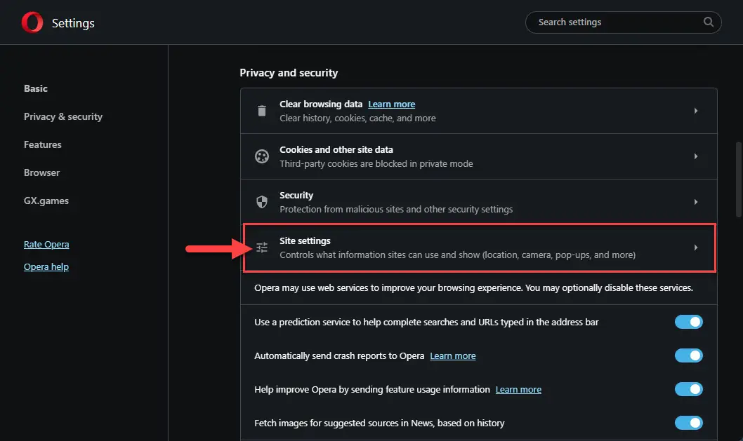Open the GX.games sidebar section

[x=46, y=201]
